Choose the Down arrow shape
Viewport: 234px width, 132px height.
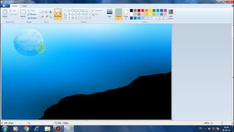[x=66, y=18]
